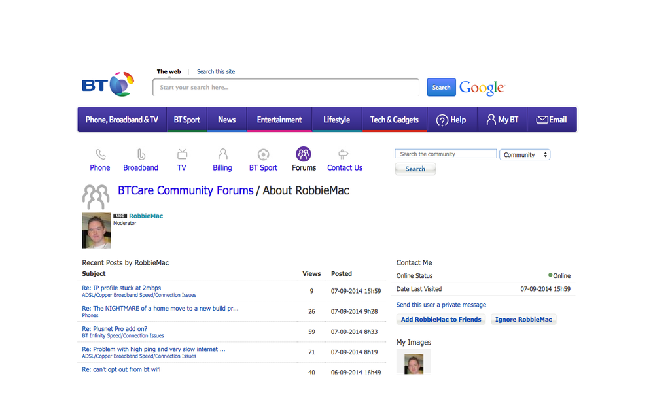Image resolution: width=653 pixels, height=408 pixels.
Task: Click the Posted column header
Action: (x=342, y=273)
